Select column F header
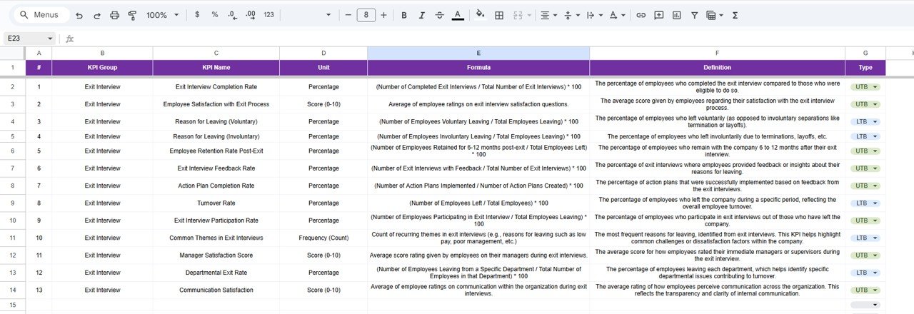The height and width of the screenshot is (314, 914). coord(717,53)
